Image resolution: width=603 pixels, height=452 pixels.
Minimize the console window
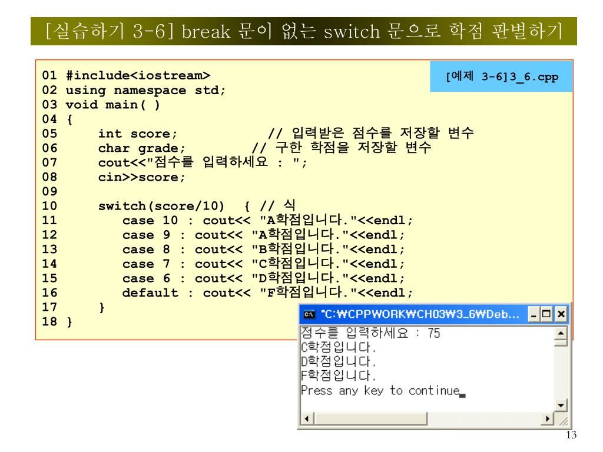[x=534, y=314]
